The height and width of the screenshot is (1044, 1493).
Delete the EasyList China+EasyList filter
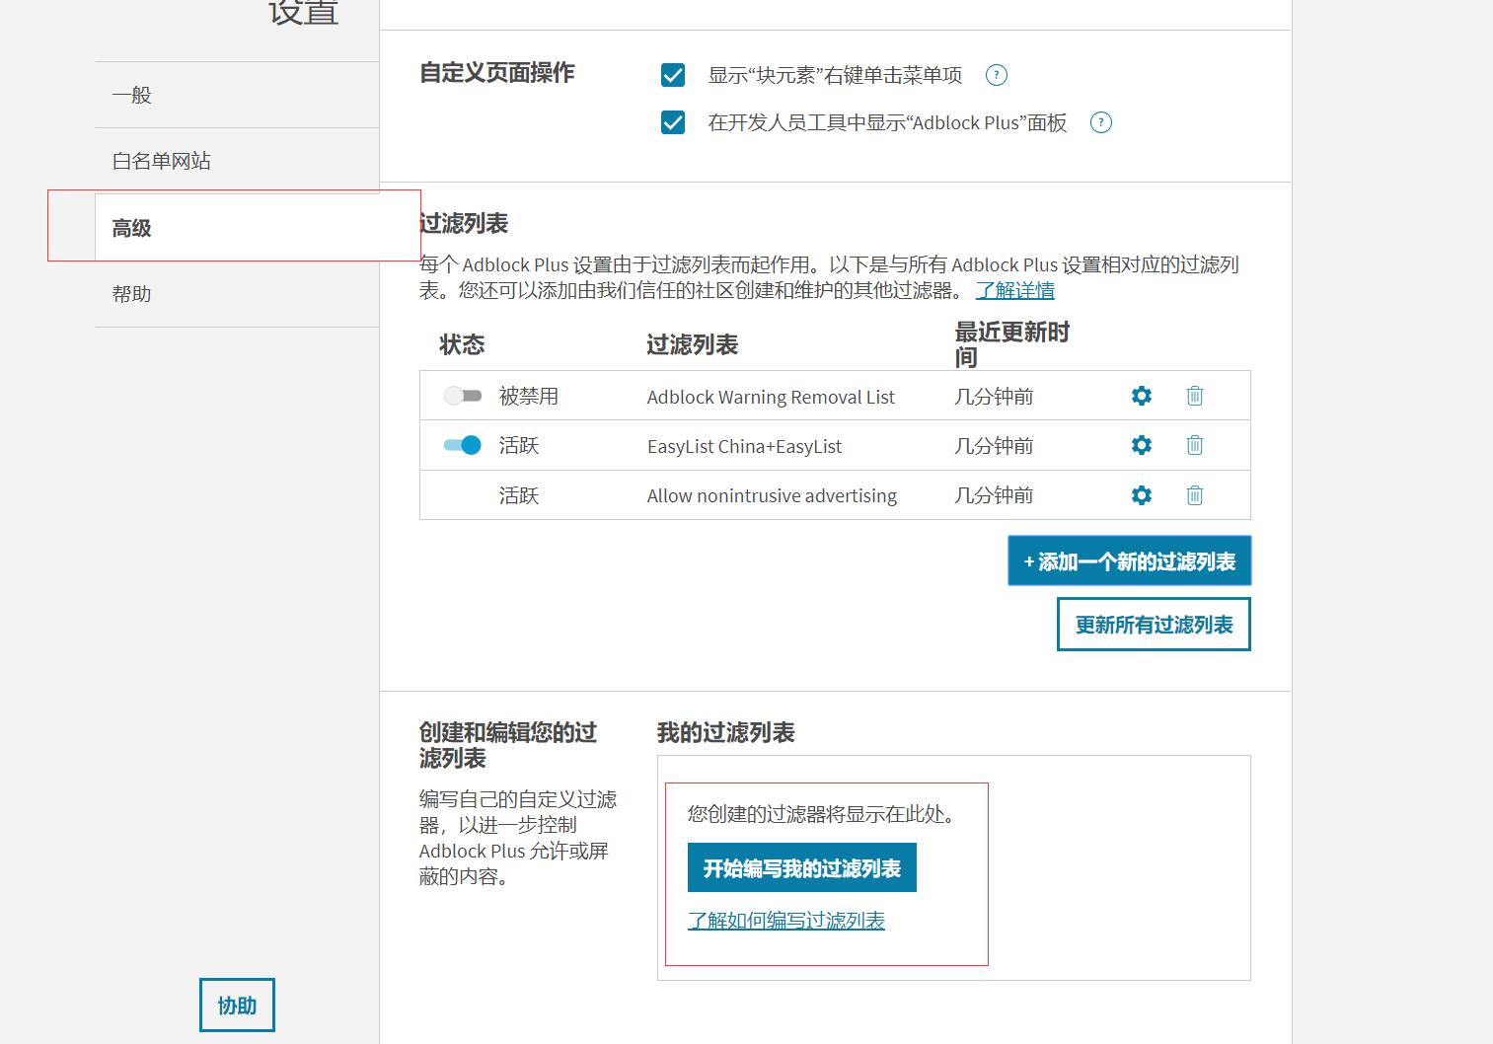(x=1195, y=445)
